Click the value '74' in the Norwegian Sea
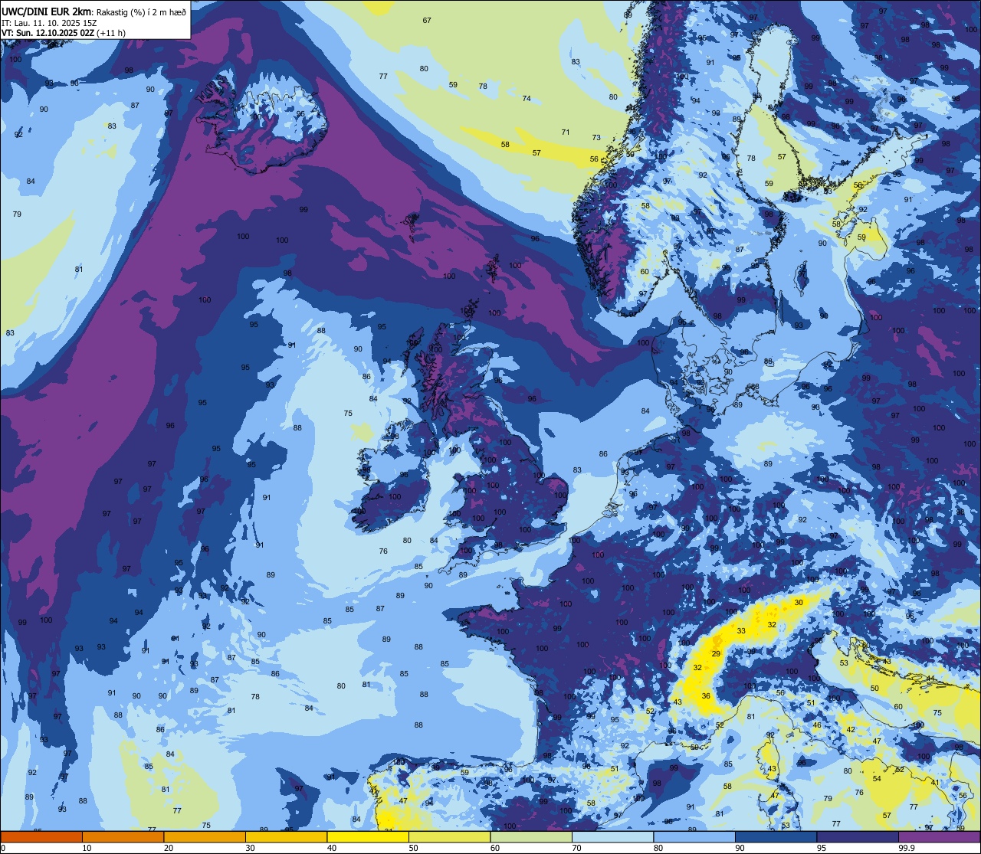 527,98
